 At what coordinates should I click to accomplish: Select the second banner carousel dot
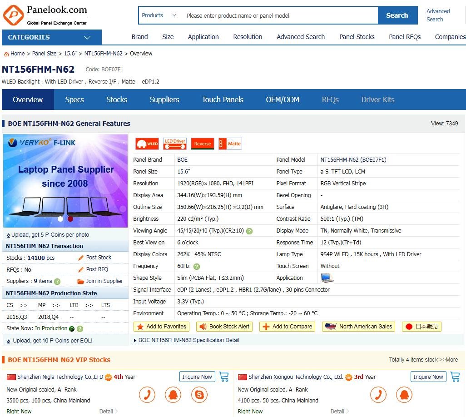pyautogui.click(x=70, y=219)
